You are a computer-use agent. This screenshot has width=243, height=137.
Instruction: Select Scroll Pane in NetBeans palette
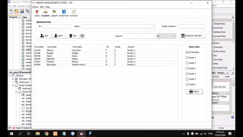click(218, 28)
